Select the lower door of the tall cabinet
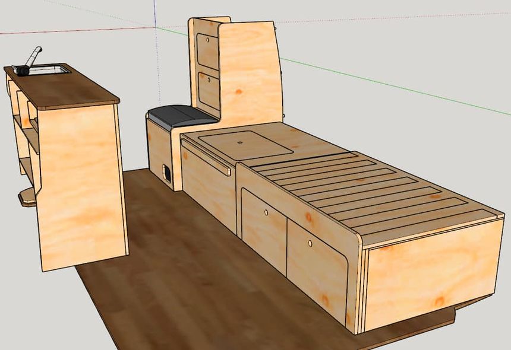Viewport: 511px width, 350px height. tap(209, 91)
